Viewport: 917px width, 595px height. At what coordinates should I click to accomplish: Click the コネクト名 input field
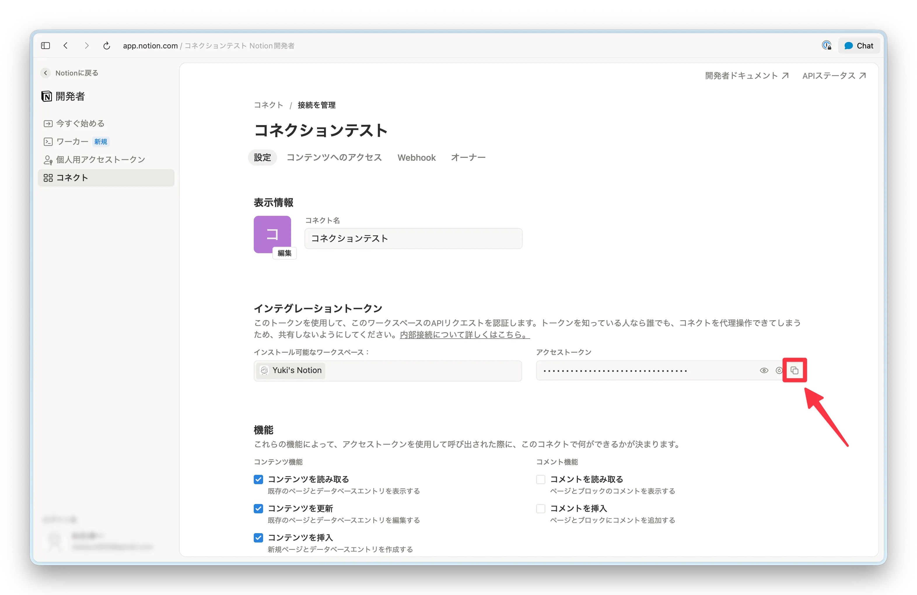(x=413, y=239)
